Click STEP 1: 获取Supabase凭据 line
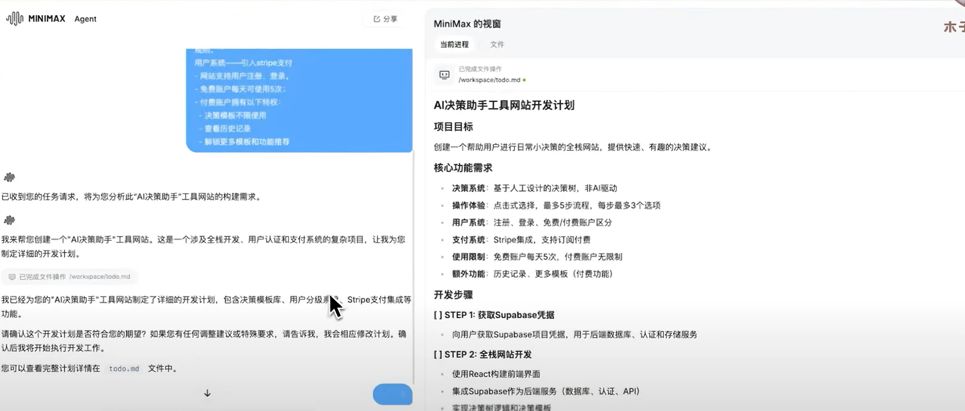 click(494, 315)
